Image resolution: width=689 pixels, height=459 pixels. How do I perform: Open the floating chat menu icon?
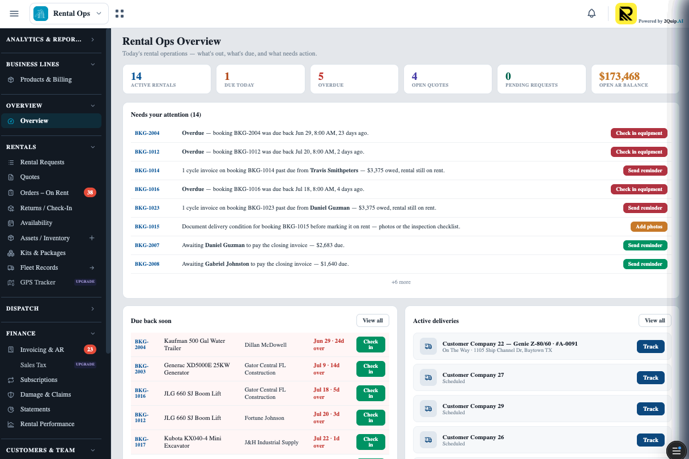(x=676, y=450)
